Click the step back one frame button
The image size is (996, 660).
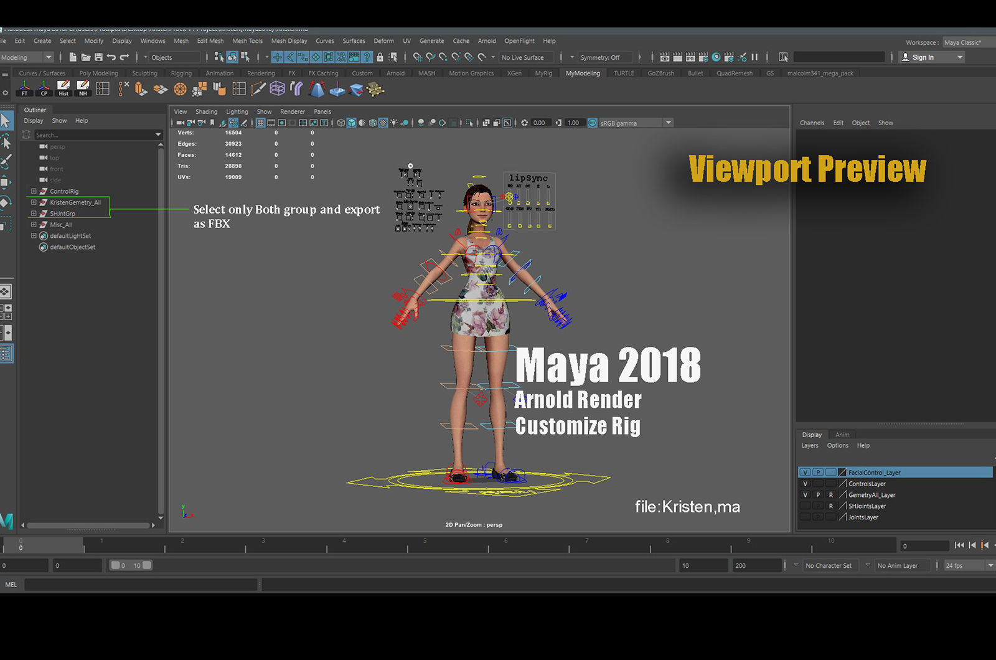pos(972,545)
